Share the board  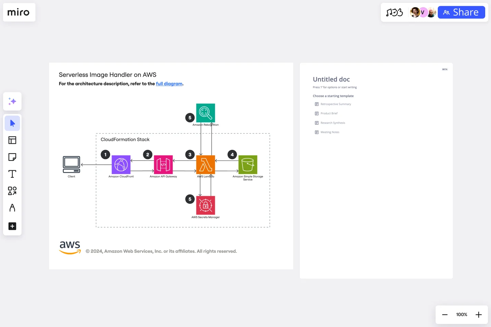click(x=461, y=12)
